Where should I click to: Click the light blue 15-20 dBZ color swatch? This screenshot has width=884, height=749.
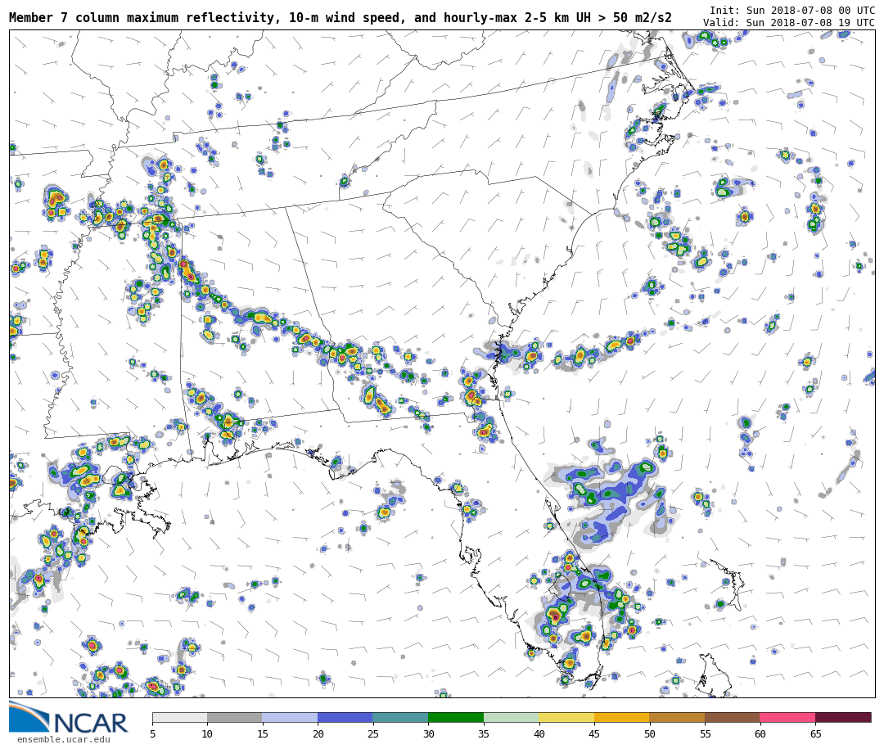click(291, 717)
